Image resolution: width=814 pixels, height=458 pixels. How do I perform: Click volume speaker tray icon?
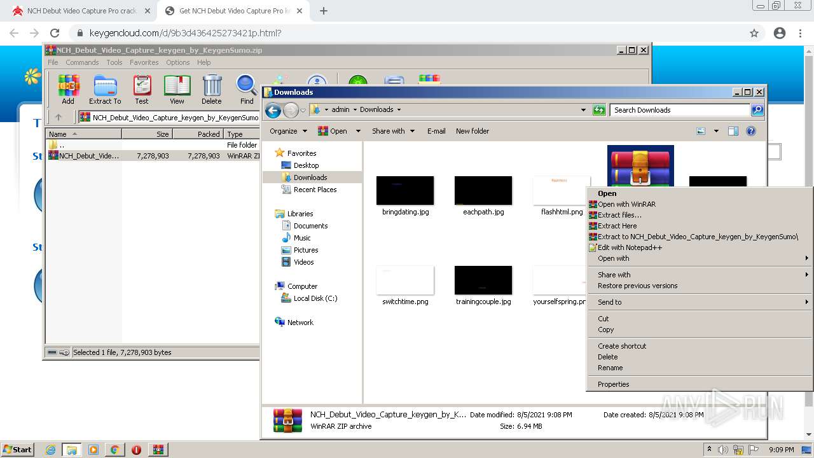(x=723, y=450)
